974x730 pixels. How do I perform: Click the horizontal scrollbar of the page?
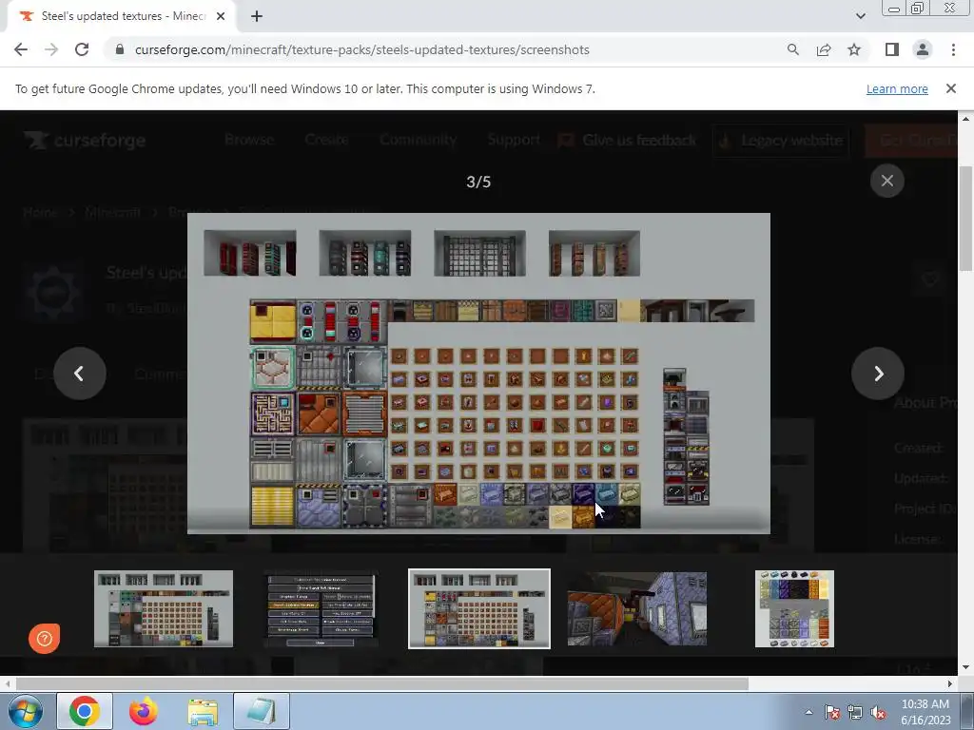pos(381,683)
